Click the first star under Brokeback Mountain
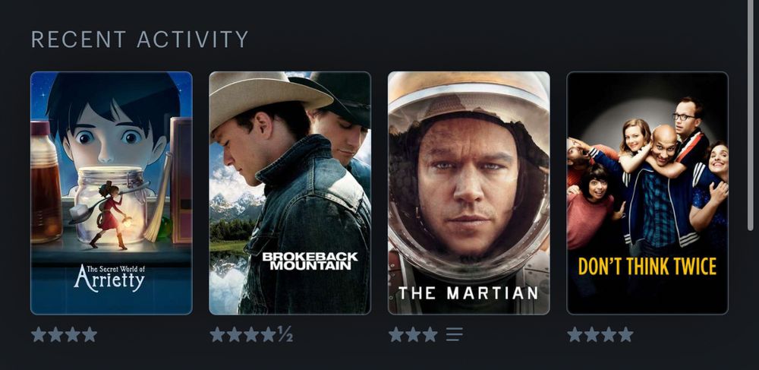 [217, 334]
